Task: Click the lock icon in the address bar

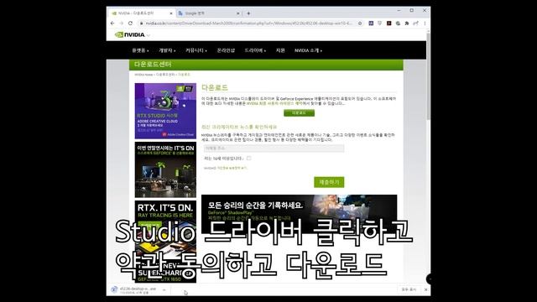Action: (141, 23)
